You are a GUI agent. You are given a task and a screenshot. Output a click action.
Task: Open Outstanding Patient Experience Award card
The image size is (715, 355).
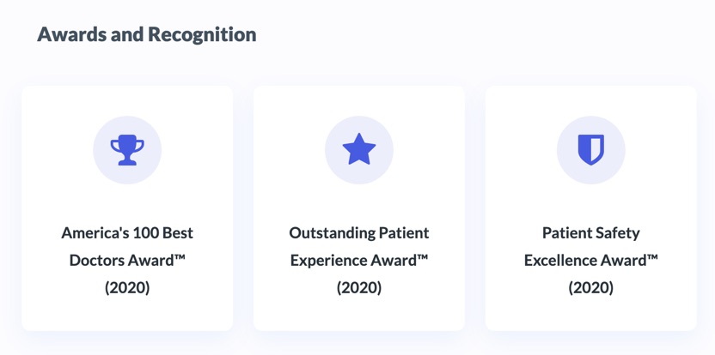359,208
